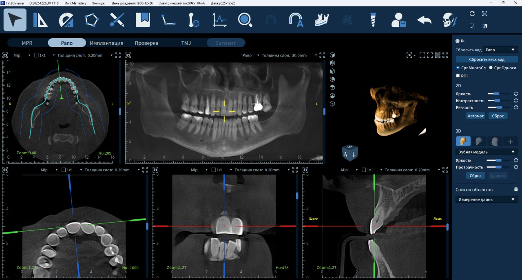This screenshot has width=522, height=280.
Task: Toggle 1x1 checkbox in bottom-middle view
Action: click(214, 170)
